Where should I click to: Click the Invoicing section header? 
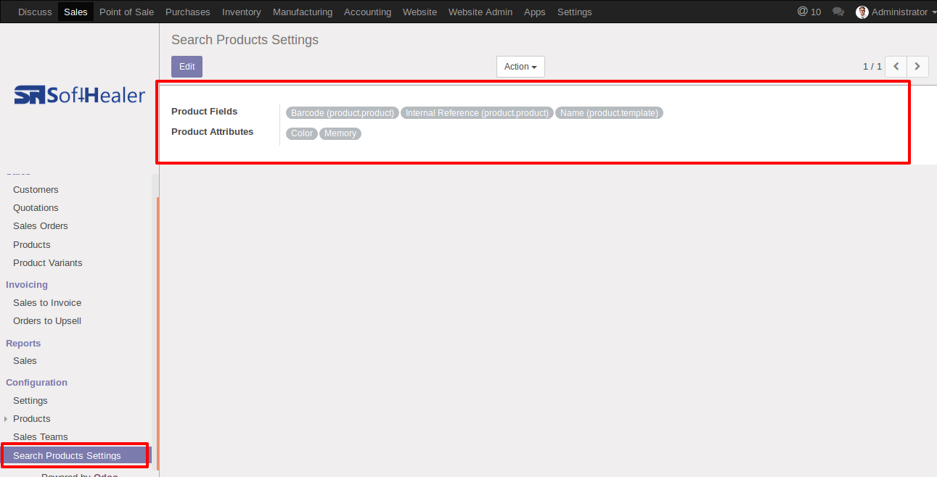[27, 285]
